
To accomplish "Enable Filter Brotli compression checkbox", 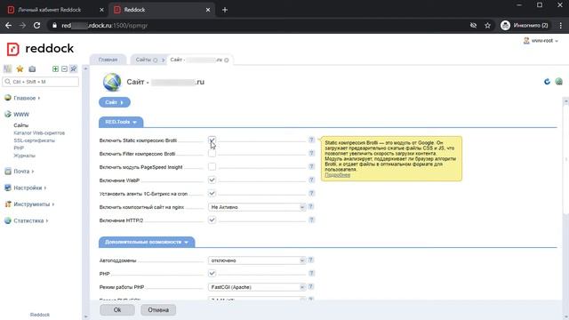I will click(212, 154).
